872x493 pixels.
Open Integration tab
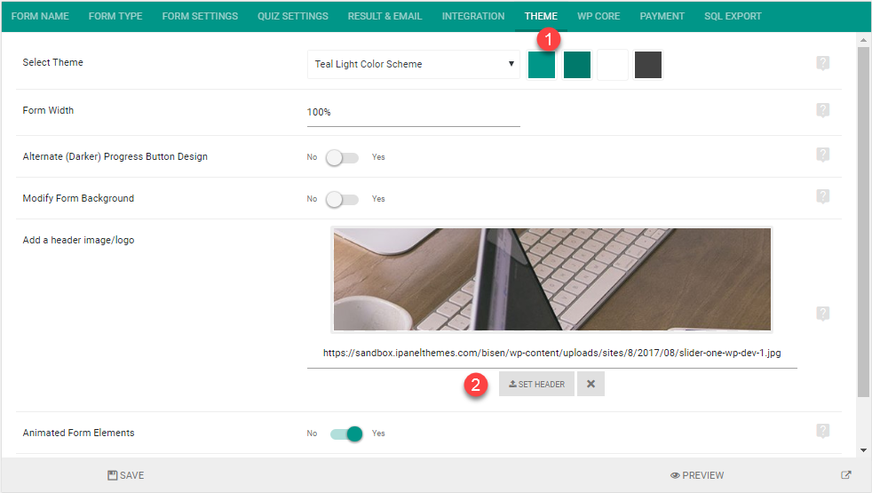(473, 16)
